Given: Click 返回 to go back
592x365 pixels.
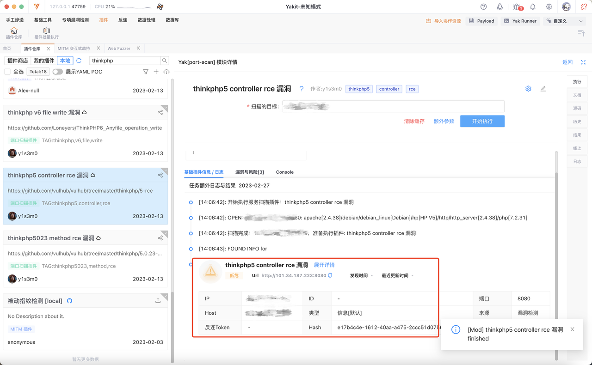Looking at the screenshot, I should click(567, 62).
